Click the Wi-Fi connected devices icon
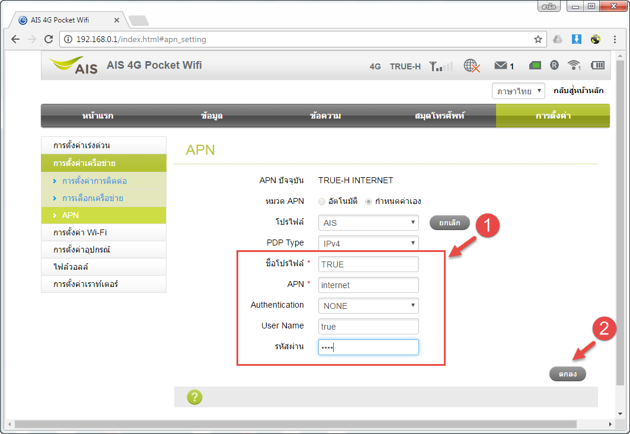Viewport: 630px width, 434px height. [x=574, y=65]
